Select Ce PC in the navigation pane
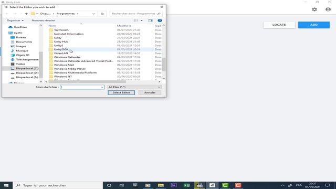The width and height of the screenshot is (336, 189). coord(18,33)
